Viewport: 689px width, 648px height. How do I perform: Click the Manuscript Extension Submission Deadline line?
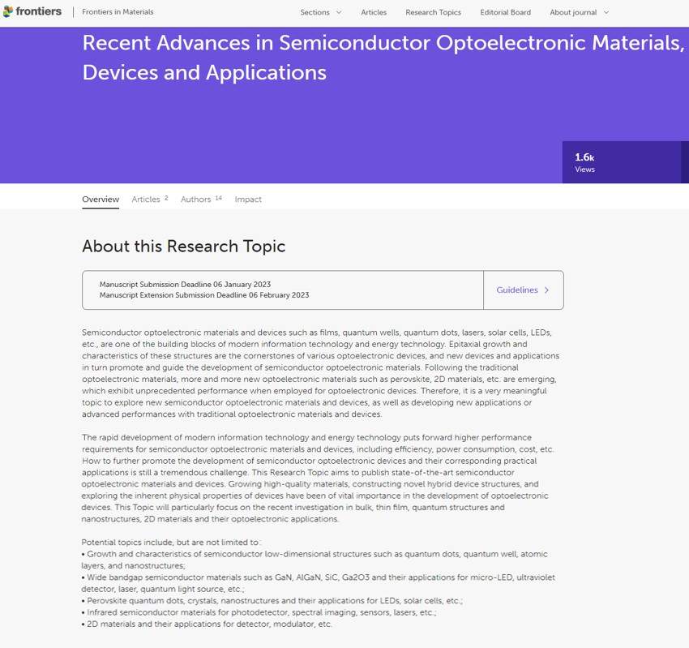203,295
